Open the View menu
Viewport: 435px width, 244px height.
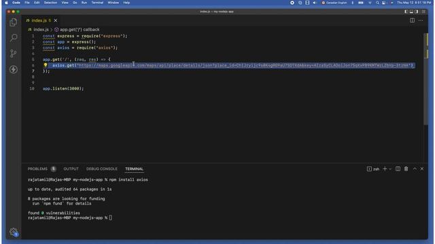tap(65, 3)
